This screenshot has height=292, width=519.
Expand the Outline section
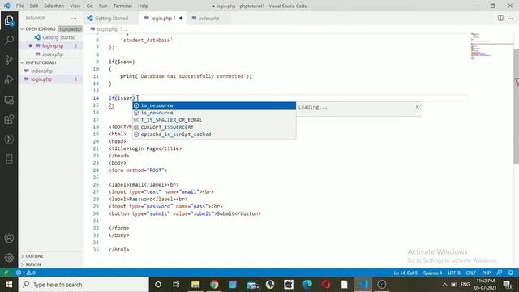click(x=50, y=256)
